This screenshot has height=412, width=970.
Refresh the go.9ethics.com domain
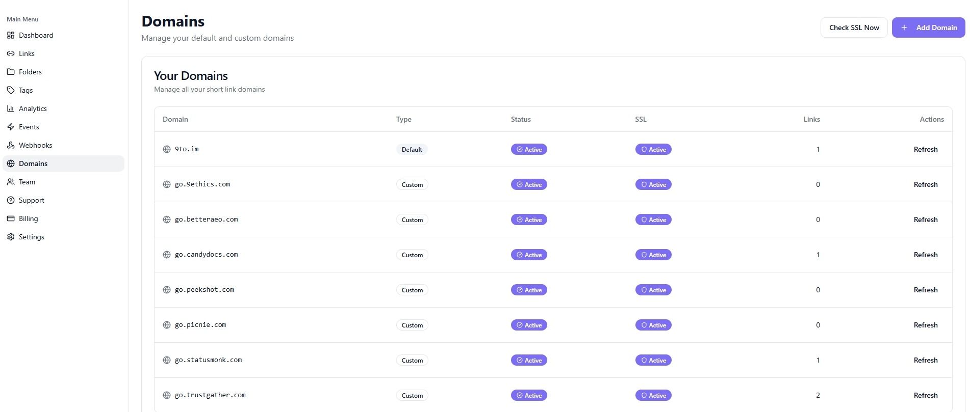[926, 184]
